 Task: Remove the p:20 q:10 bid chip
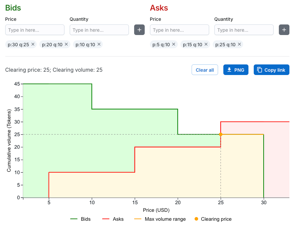(66, 44)
